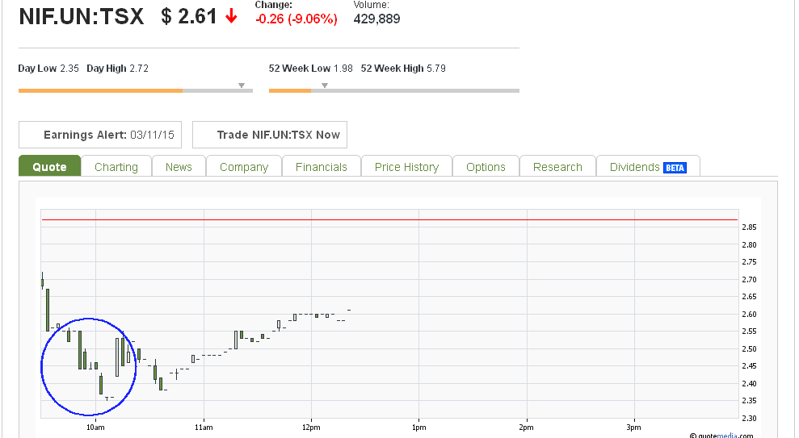Click the day low-high orange range bar

(100, 90)
